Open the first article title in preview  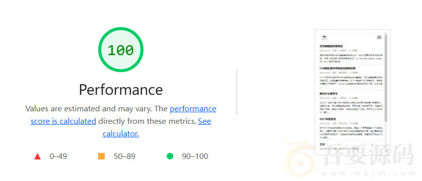tap(331, 46)
